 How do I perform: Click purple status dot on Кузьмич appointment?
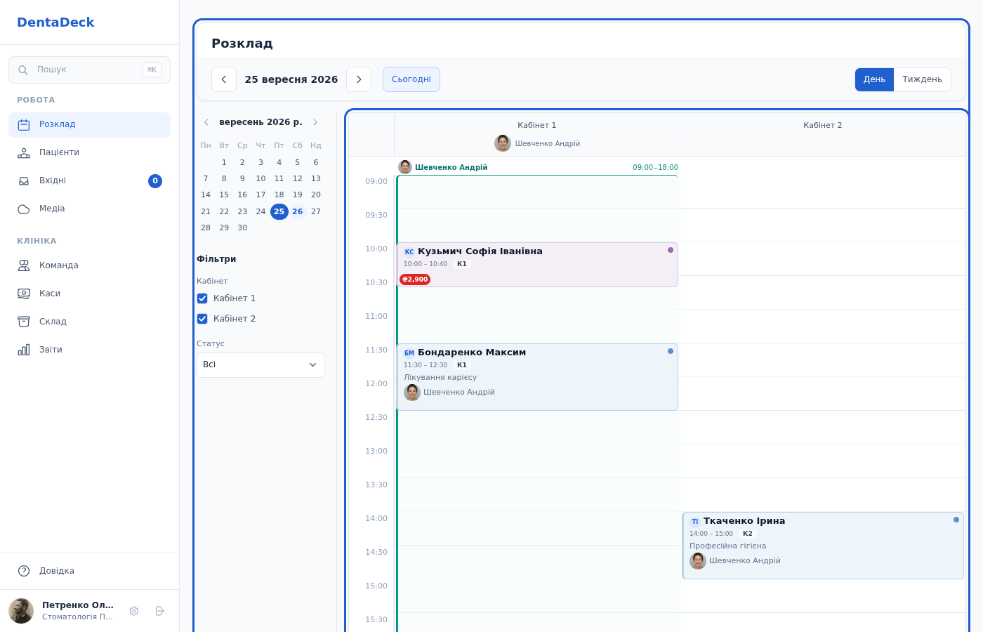tap(671, 250)
